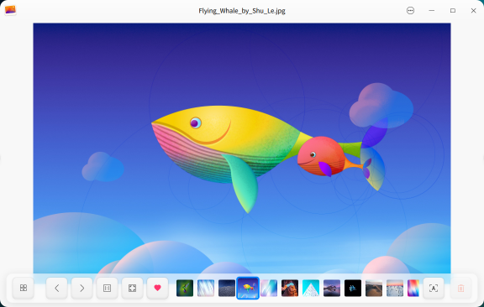Select the dark night landscape thumbnail

[227, 288]
